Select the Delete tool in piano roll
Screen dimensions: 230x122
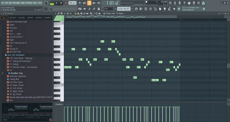(x=84, y=13)
